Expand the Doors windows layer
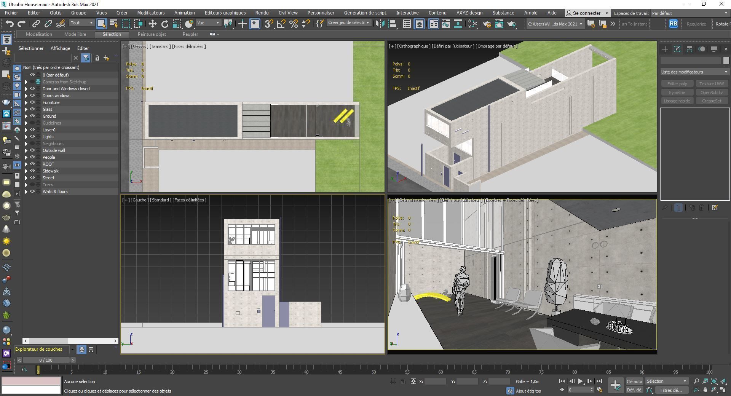 click(26, 96)
